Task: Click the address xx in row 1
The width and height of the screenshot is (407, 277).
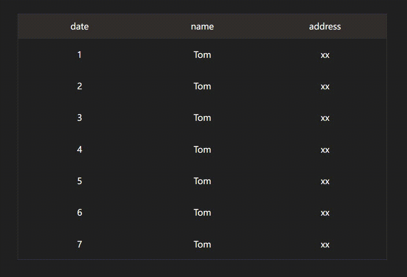Action: [x=325, y=55]
